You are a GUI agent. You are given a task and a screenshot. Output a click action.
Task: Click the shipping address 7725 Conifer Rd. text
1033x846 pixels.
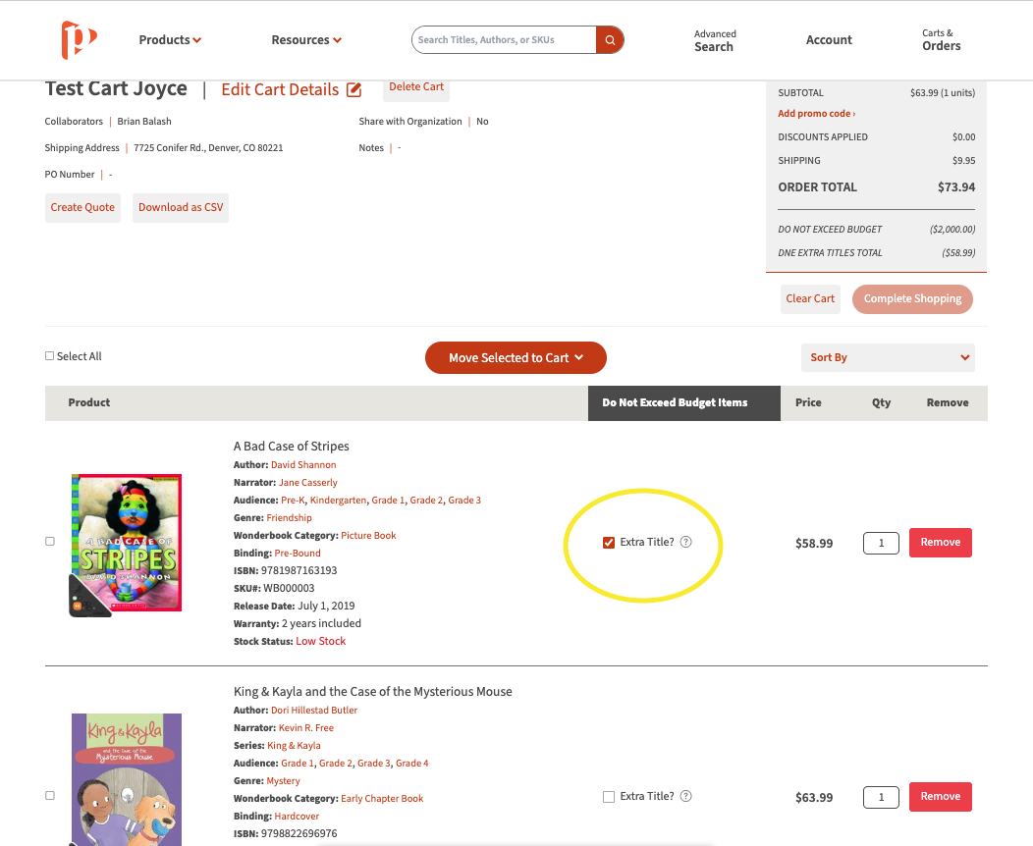click(208, 148)
